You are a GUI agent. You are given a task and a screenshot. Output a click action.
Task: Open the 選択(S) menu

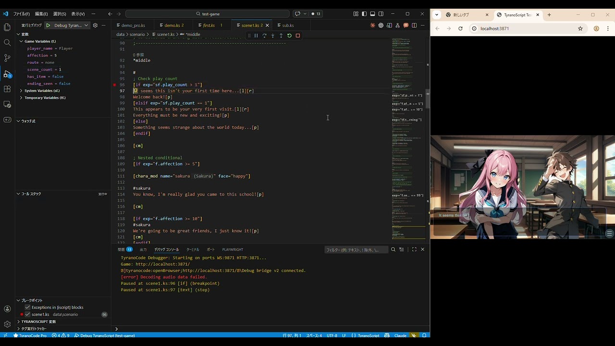tap(60, 14)
